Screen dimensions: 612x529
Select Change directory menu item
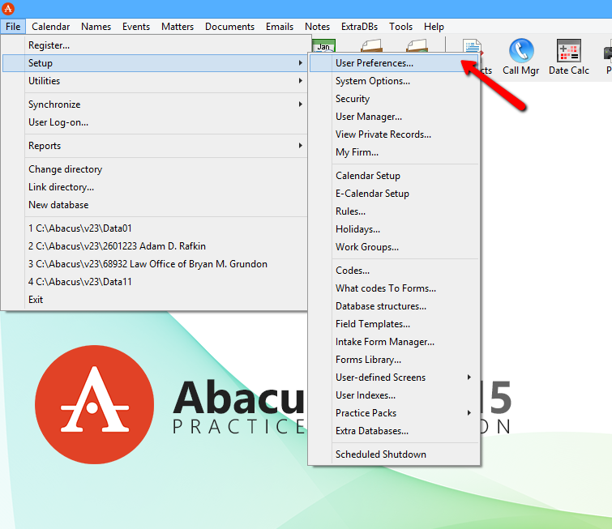tap(155, 169)
